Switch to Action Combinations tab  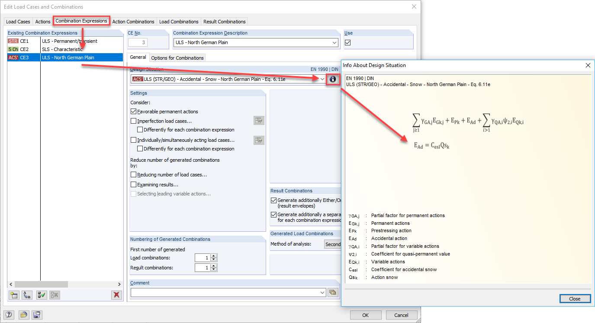tap(133, 22)
